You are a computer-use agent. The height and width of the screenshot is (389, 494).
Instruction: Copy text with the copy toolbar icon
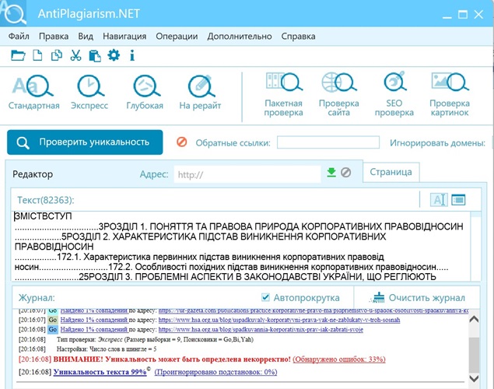(57, 55)
